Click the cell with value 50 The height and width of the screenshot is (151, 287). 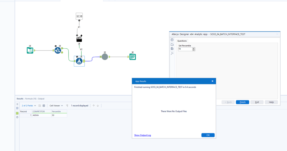[59, 115]
